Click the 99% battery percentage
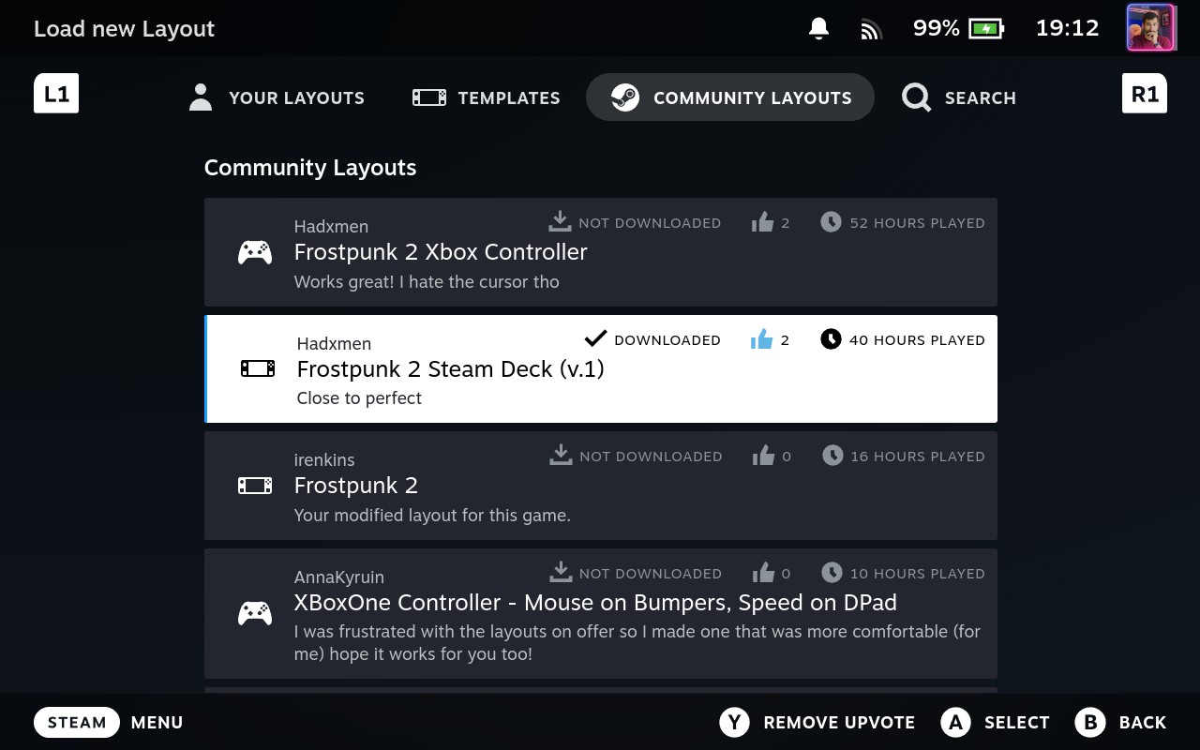The image size is (1200, 750). [937, 28]
